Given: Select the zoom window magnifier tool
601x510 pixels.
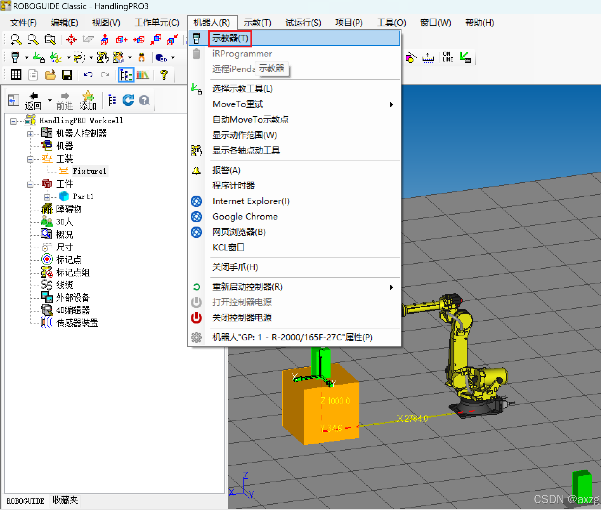Looking at the screenshot, I should [x=50, y=40].
